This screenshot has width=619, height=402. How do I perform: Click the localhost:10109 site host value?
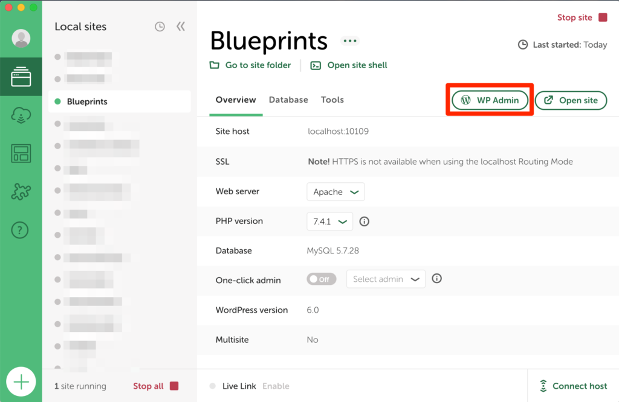point(338,131)
